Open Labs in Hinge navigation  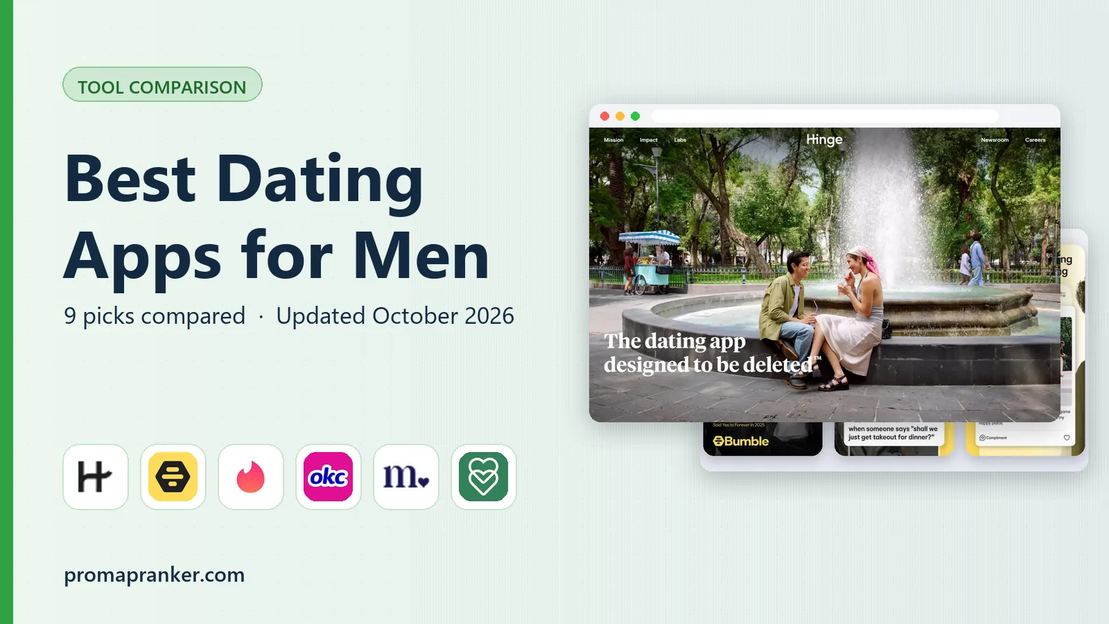tap(680, 140)
